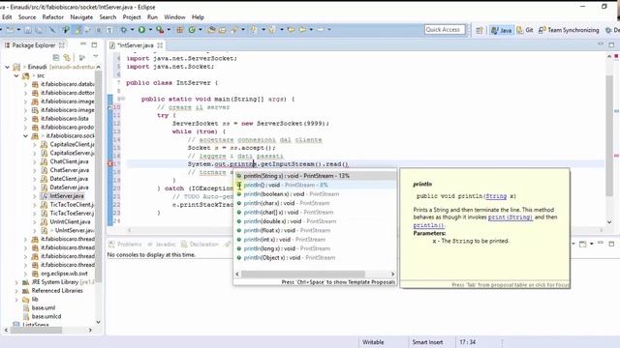This screenshot has width=620, height=348.
Task: Collapse the it.fabiobiscaro.socket package
Action: click(x=25, y=136)
